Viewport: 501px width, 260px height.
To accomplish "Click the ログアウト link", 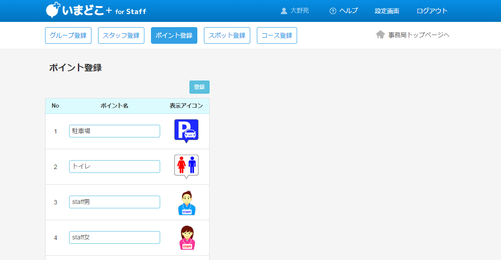I will coord(432,11).
